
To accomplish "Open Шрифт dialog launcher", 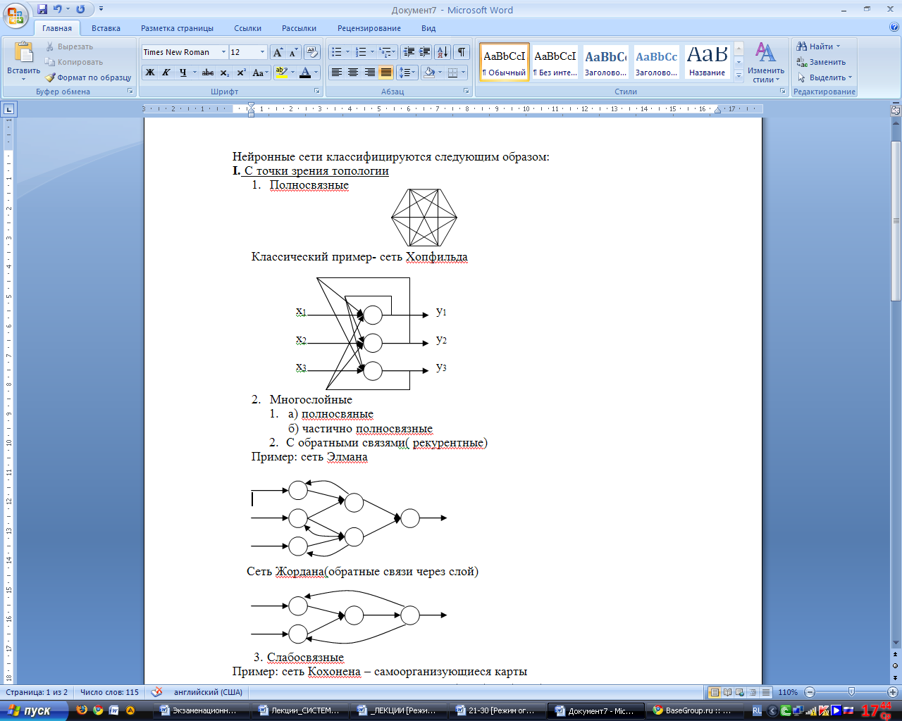I will tap(317, 92).
